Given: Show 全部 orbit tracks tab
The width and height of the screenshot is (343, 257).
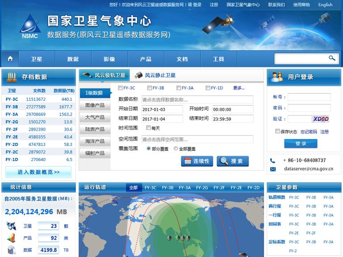Looking at the screenshot, I should point(134,187).
